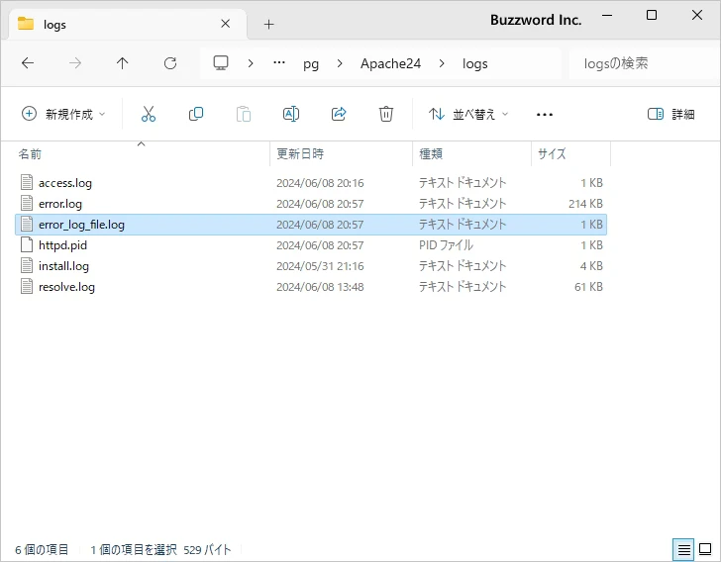
Task: Click the Share icon in toolbar
Action: [x=339, y=114]
